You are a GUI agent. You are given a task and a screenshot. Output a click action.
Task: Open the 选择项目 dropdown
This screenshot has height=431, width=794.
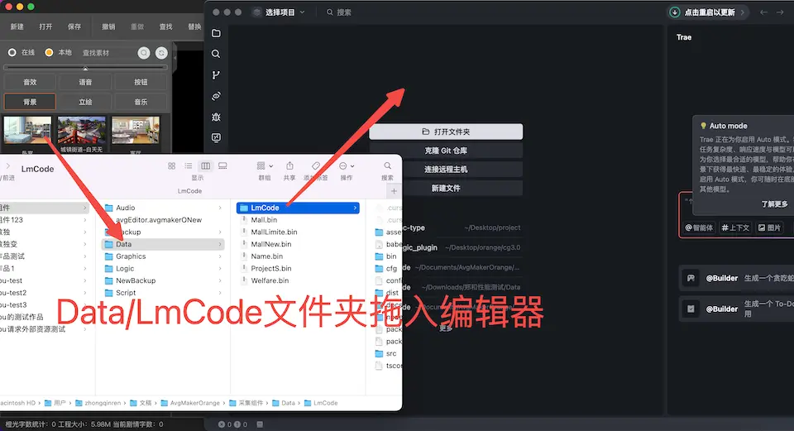280,12
